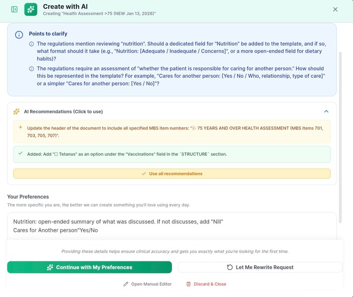Click the green Create with AI sparkle logo

tap(31, 9)
